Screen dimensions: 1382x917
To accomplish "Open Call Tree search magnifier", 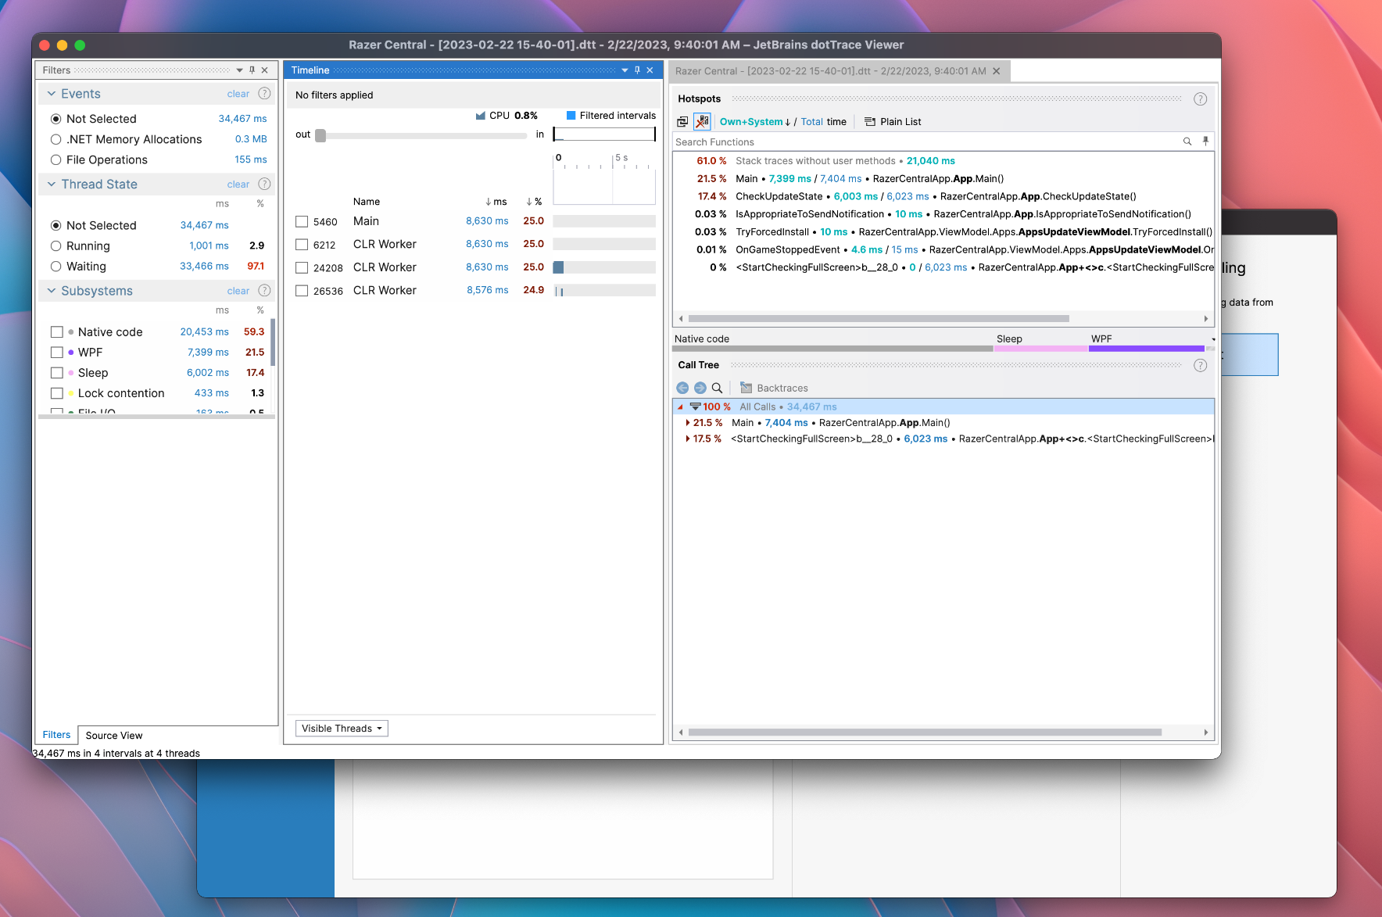I will pos(717,388).
